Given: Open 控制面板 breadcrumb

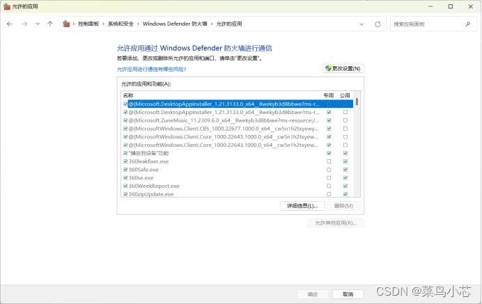Looking at the screenshot, I should [x=88, y=24].
